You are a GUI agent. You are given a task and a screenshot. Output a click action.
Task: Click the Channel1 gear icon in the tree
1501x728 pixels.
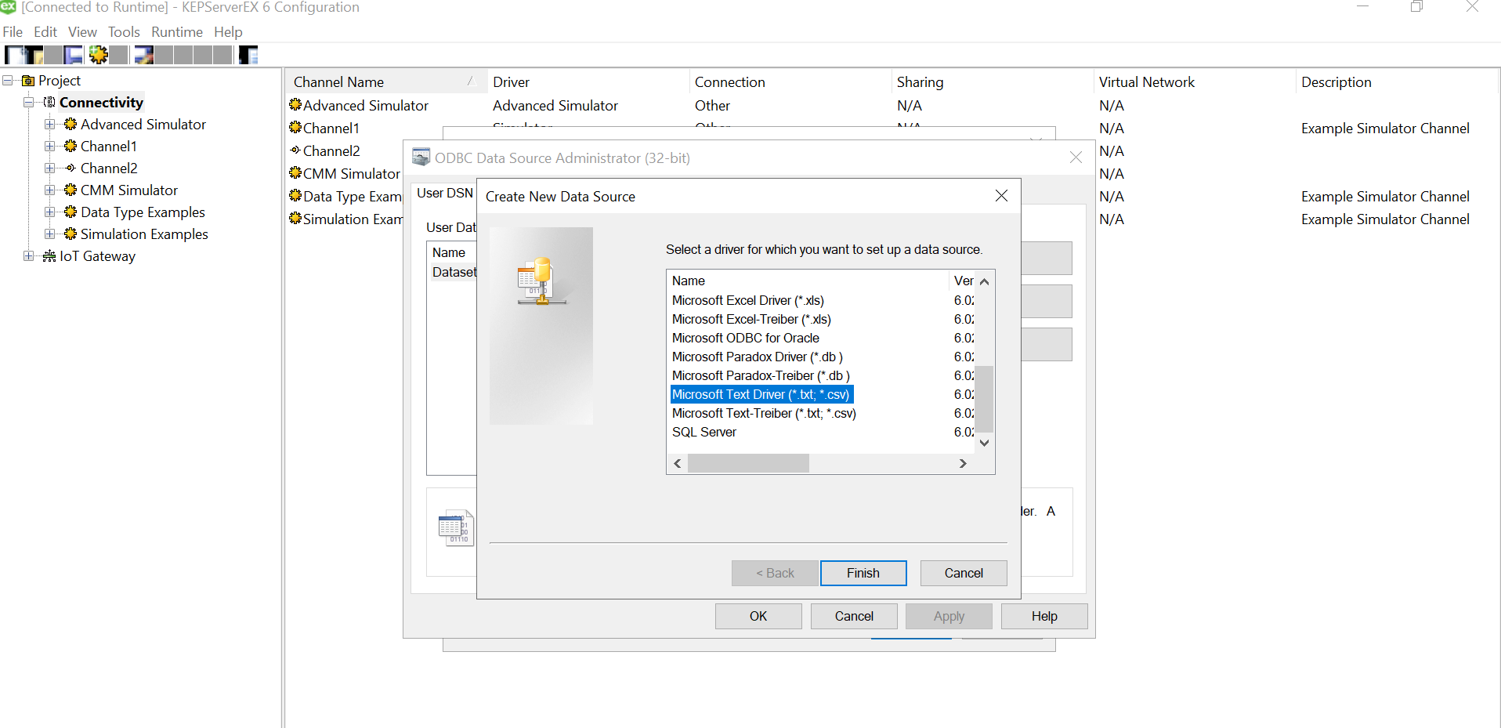pos(71,147)
